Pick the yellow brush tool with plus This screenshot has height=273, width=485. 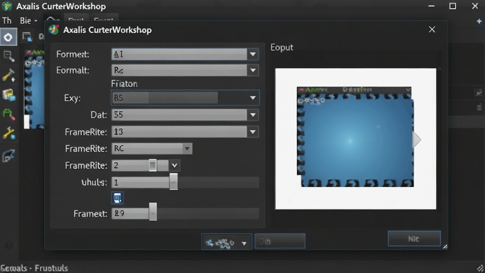click(x=9, y=75)
